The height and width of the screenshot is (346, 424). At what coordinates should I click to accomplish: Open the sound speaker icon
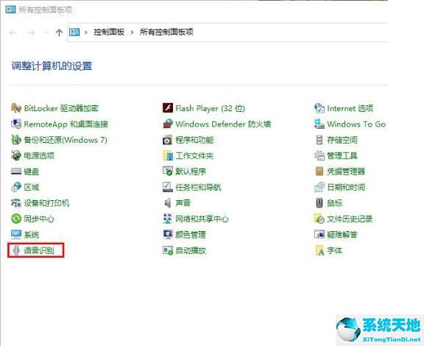(x=168, y=203)
